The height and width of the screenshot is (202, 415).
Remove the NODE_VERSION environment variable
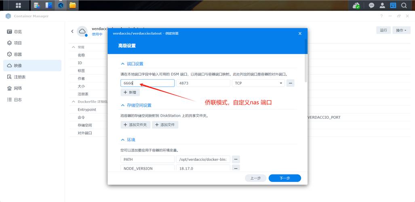pos(236,168)
